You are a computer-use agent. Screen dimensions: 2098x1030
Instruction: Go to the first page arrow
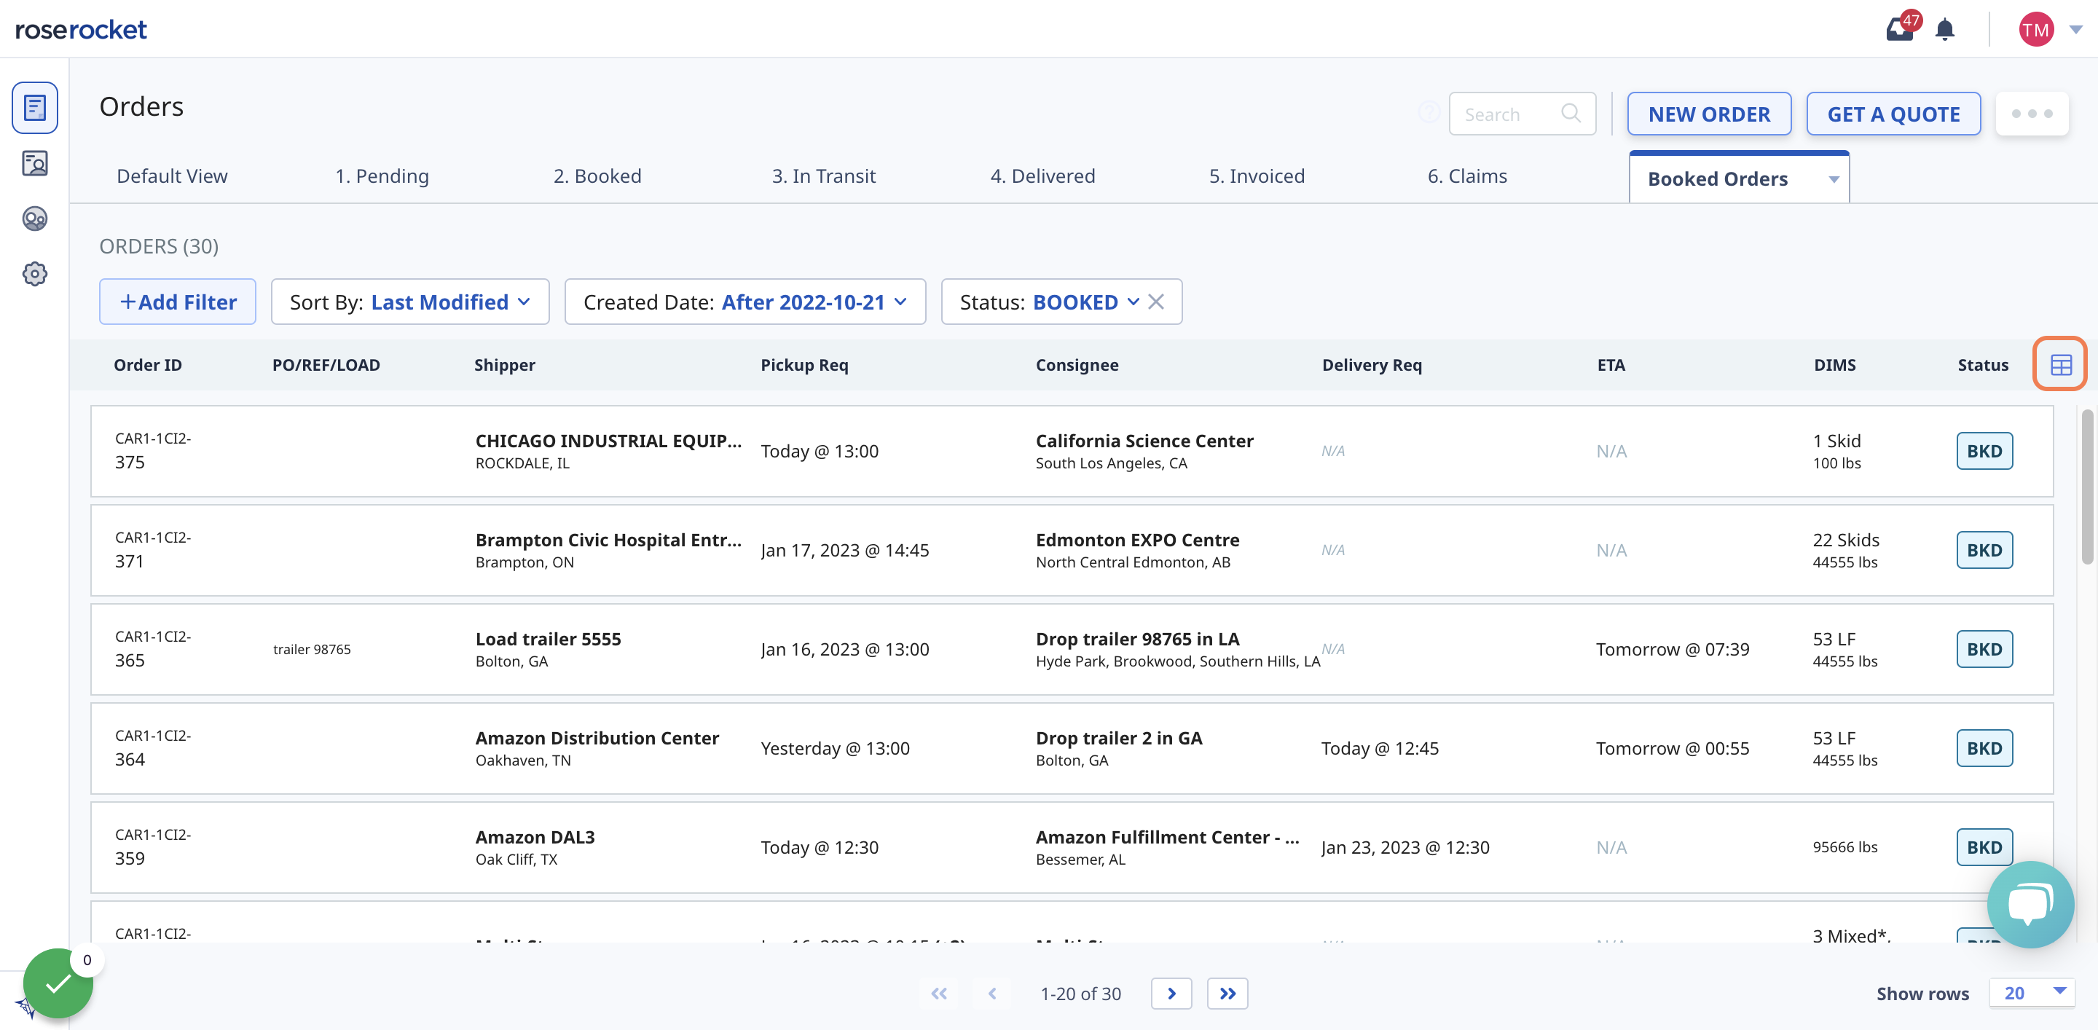point(939,994)
